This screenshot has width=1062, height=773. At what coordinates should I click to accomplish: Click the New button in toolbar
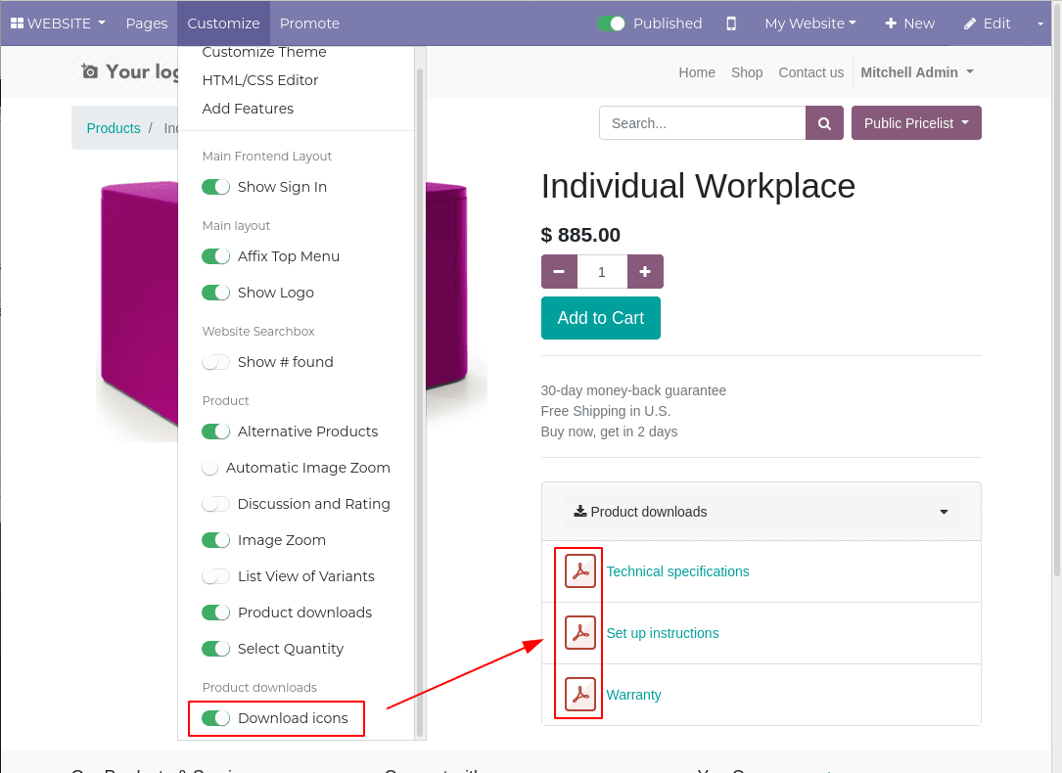(909, 23)
